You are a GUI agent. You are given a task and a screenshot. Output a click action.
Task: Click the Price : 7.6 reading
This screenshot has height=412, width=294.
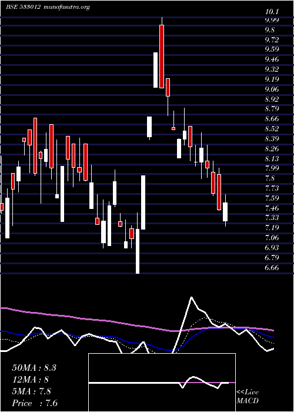point(35,403)
